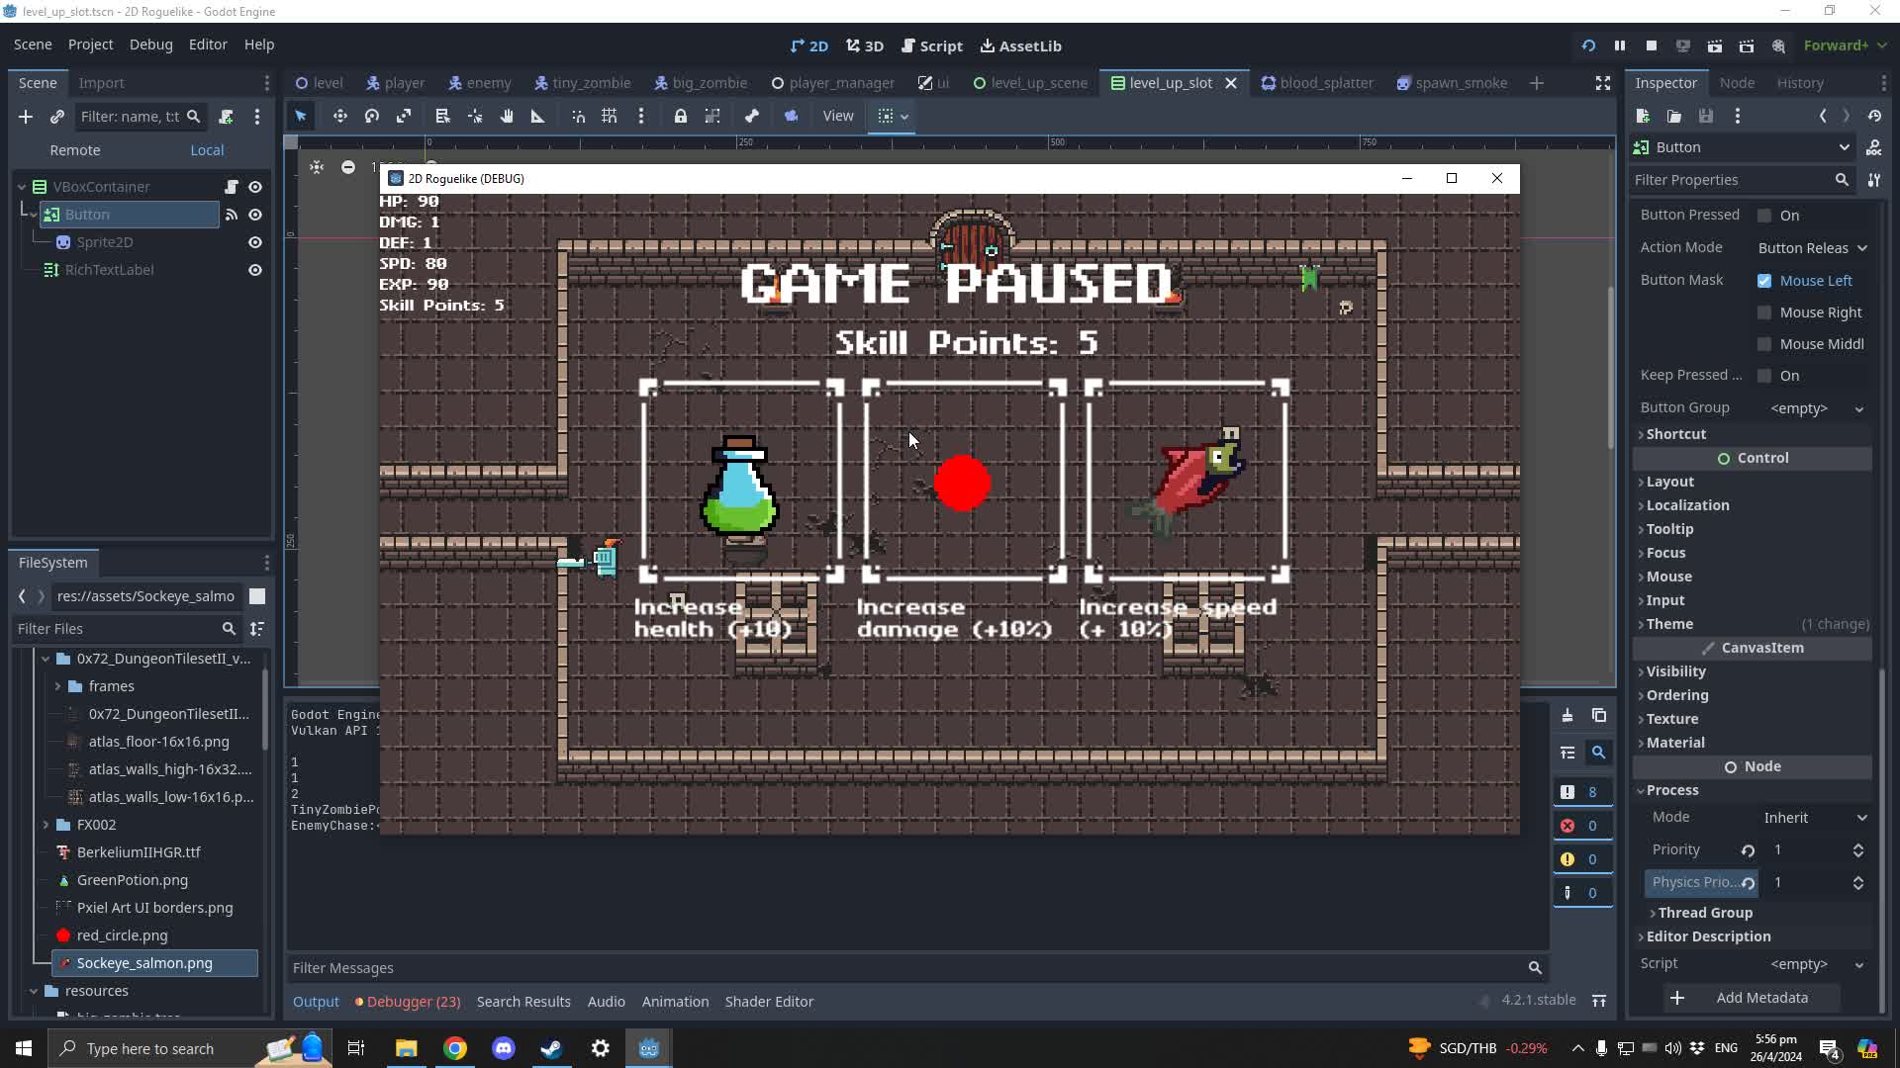Select the Scale tool

(404, 116)
